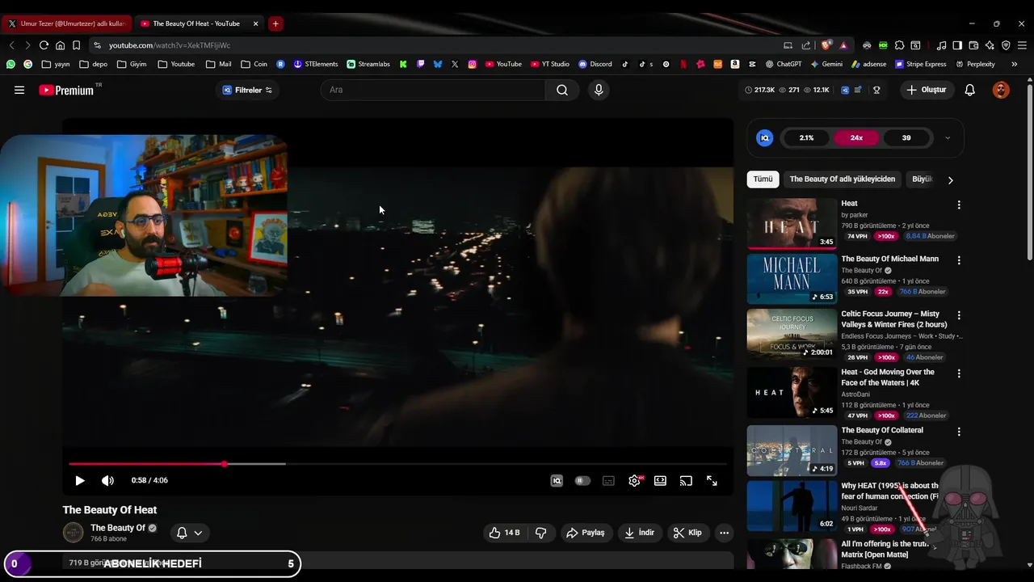Click the search magnifier button
1034x582 pixels.
click(562, 90)
